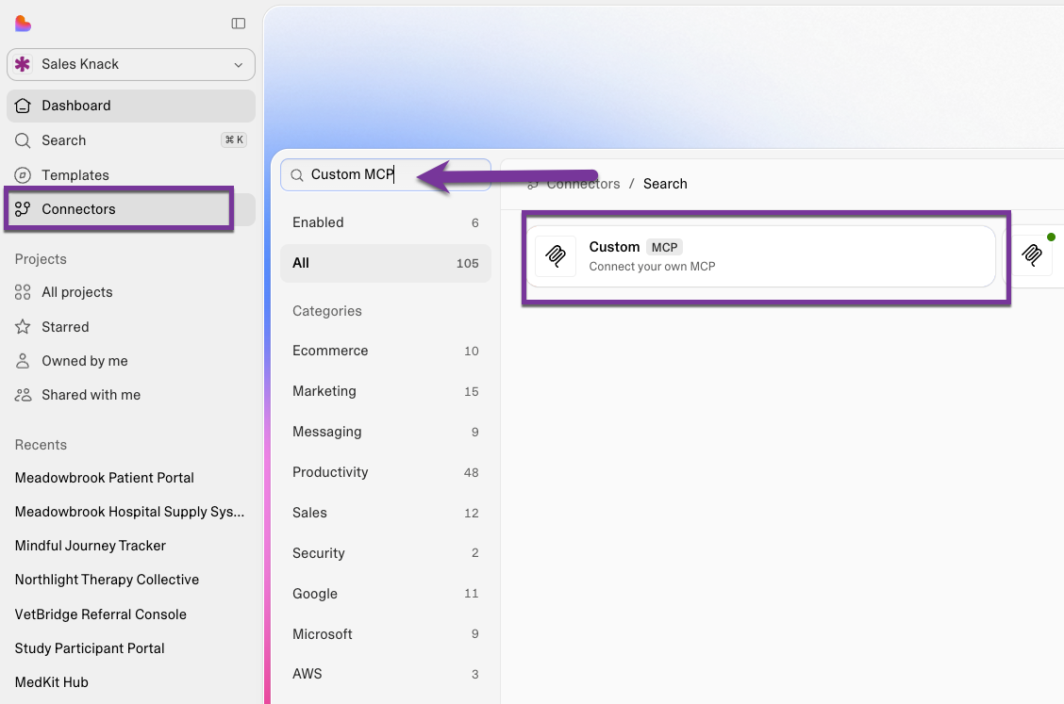This screenshot has width=1064, height=704.
Task: Open All projects
Action: point(131,292)
